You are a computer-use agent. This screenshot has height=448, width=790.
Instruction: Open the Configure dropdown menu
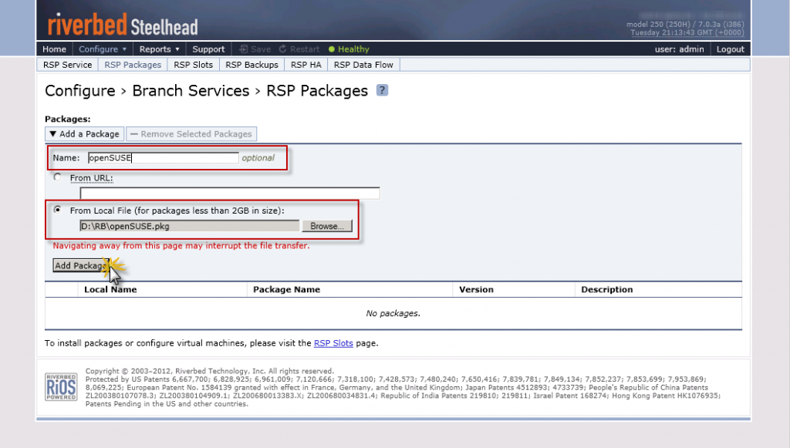(103, 49)
